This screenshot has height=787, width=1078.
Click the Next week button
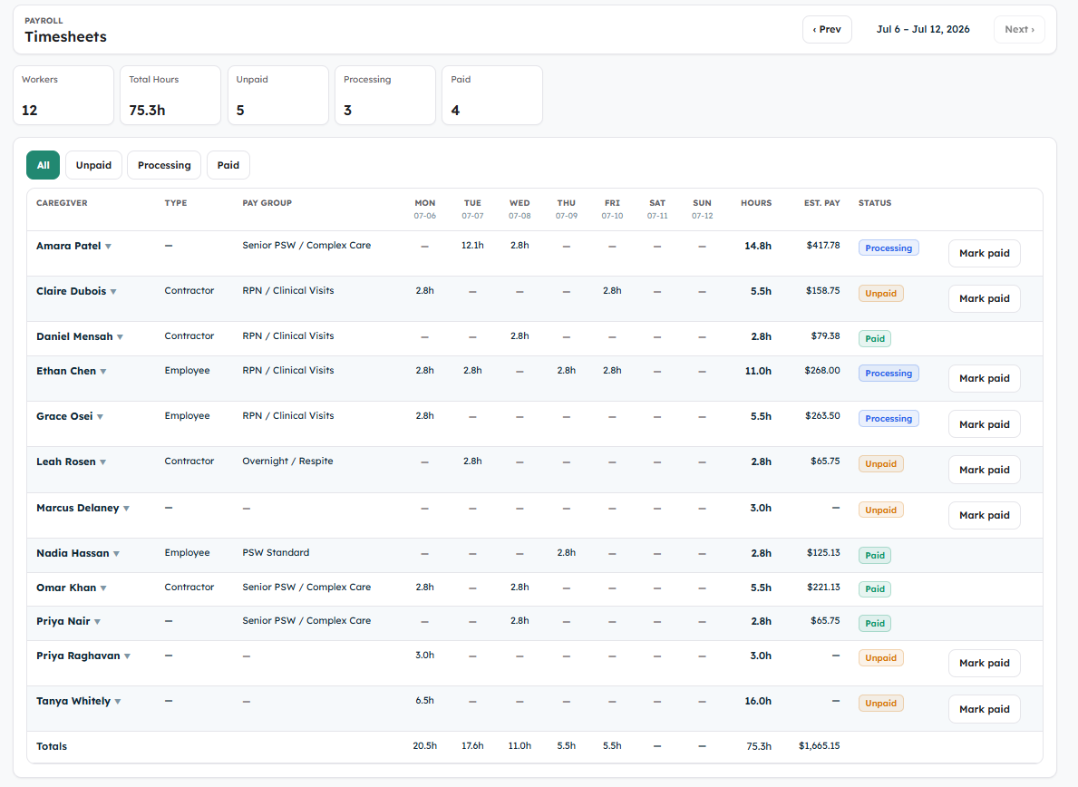(x=1020, y=30)
